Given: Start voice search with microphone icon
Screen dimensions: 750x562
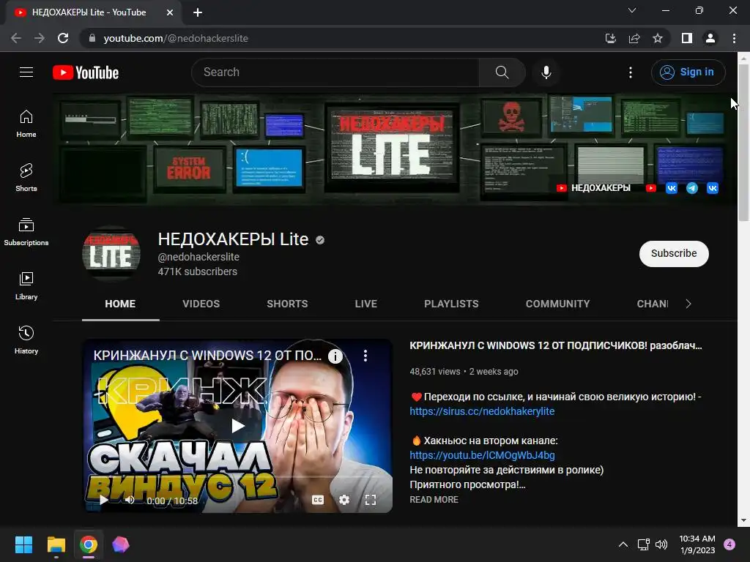Looking at the screenshot, I should tap(546, 72).
